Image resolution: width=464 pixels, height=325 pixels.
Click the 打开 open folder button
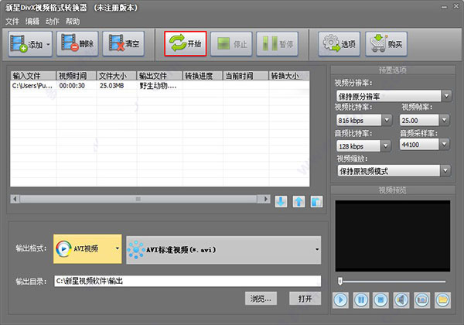[x=305, y=299]
